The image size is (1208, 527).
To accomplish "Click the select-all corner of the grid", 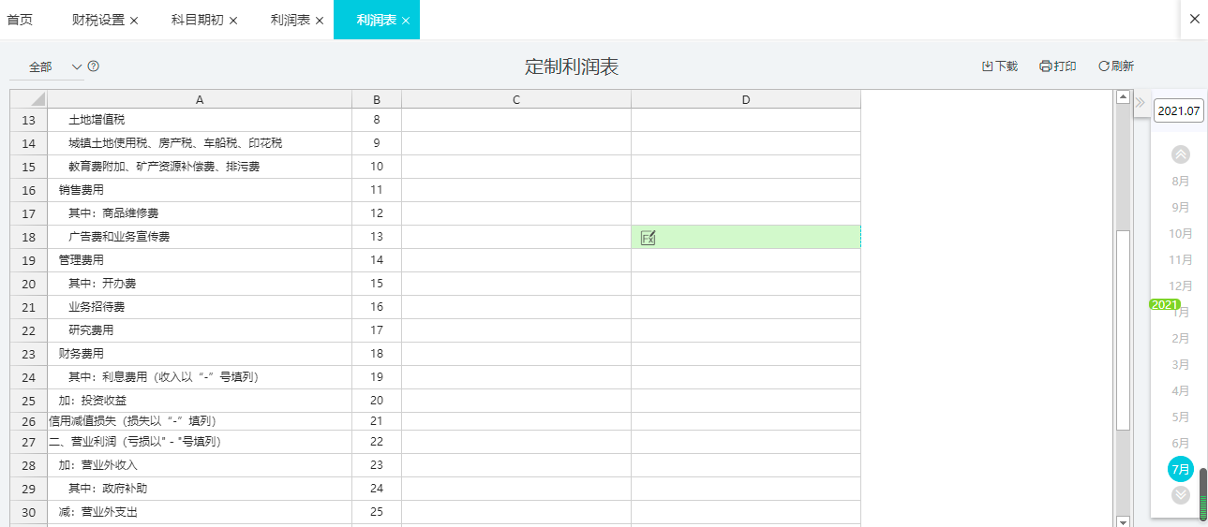I will [29, 99].
